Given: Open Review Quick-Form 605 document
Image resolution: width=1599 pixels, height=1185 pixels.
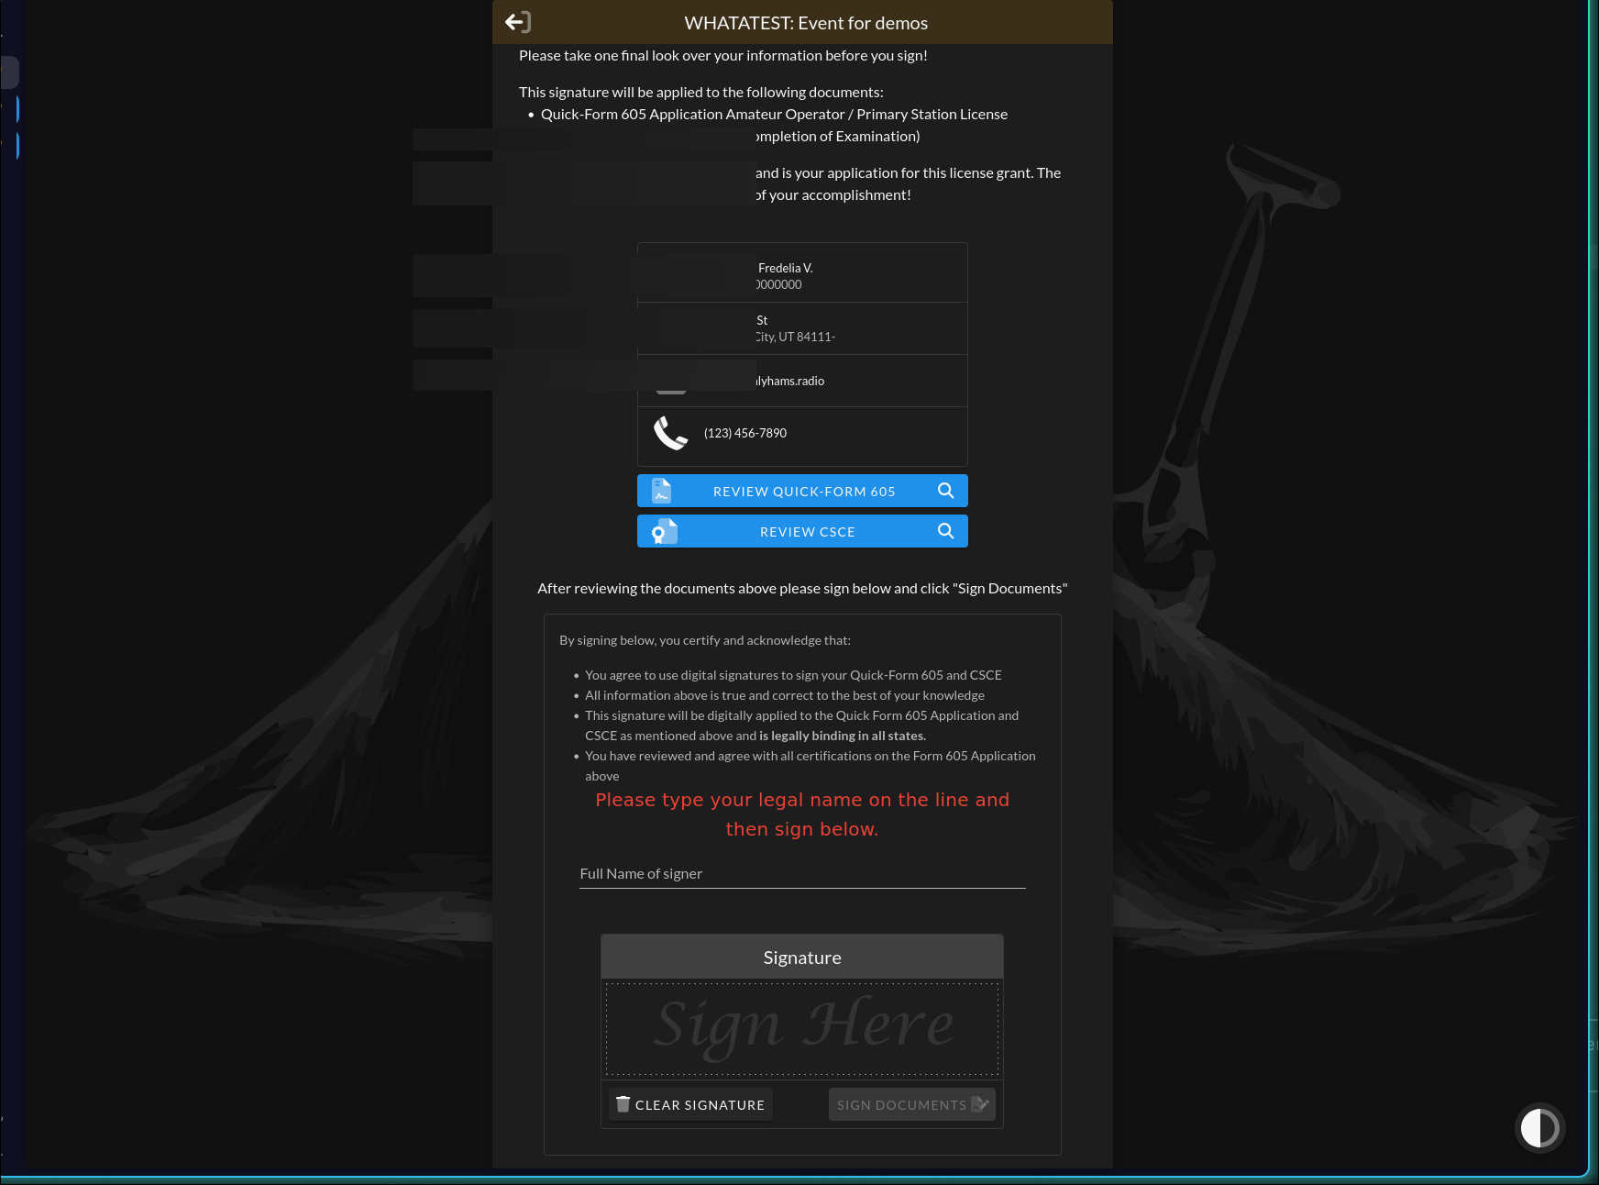Looking at the screenshot, I should [802, 491].
